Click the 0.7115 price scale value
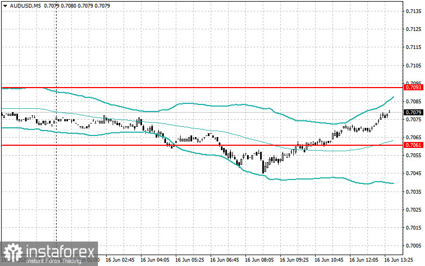Viewport: 425px width, 266px height. (414, 47)
